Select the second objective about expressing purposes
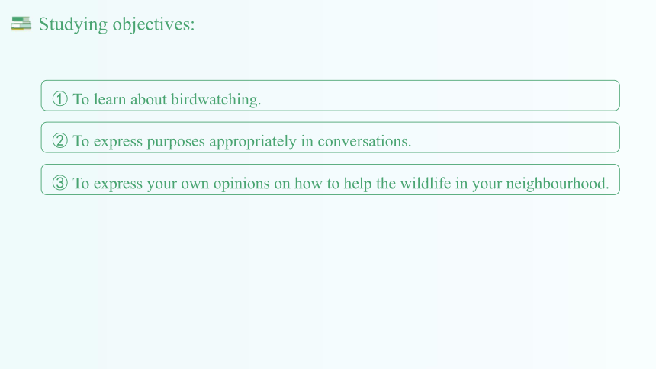Image resolution: width=656 pixels, height=369 pixels. click(x=243, y=141)
